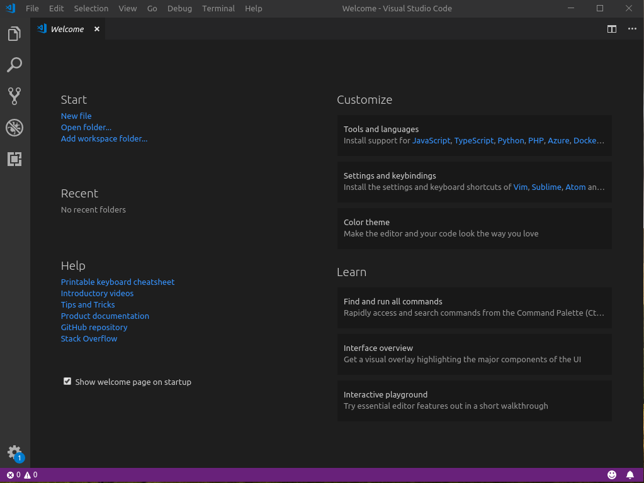Open notifications bell in status bar

(630, 475)
